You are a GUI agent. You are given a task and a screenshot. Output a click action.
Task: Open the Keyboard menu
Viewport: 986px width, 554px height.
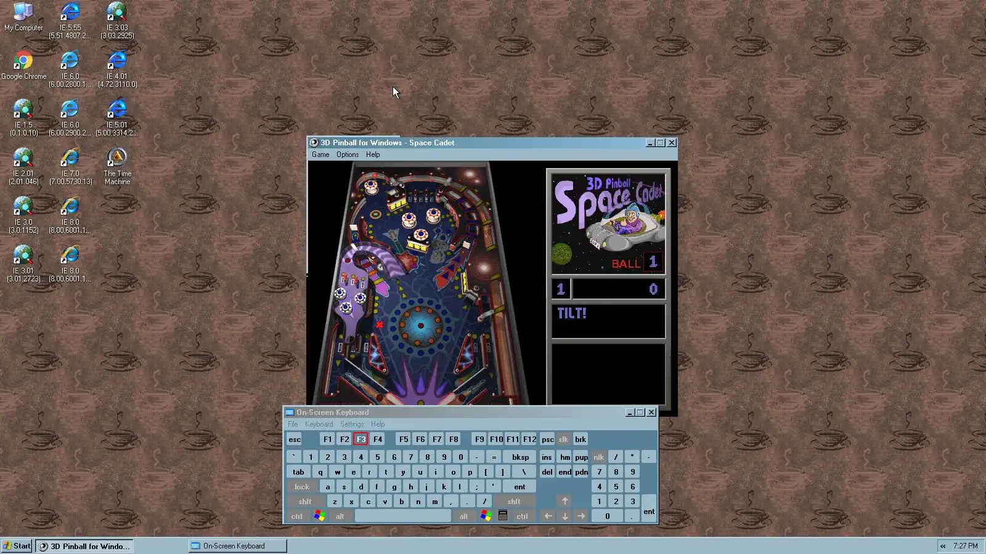point(319,424)
